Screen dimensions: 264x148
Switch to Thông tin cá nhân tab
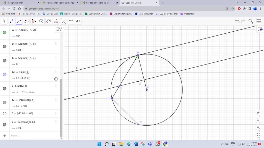21,3
